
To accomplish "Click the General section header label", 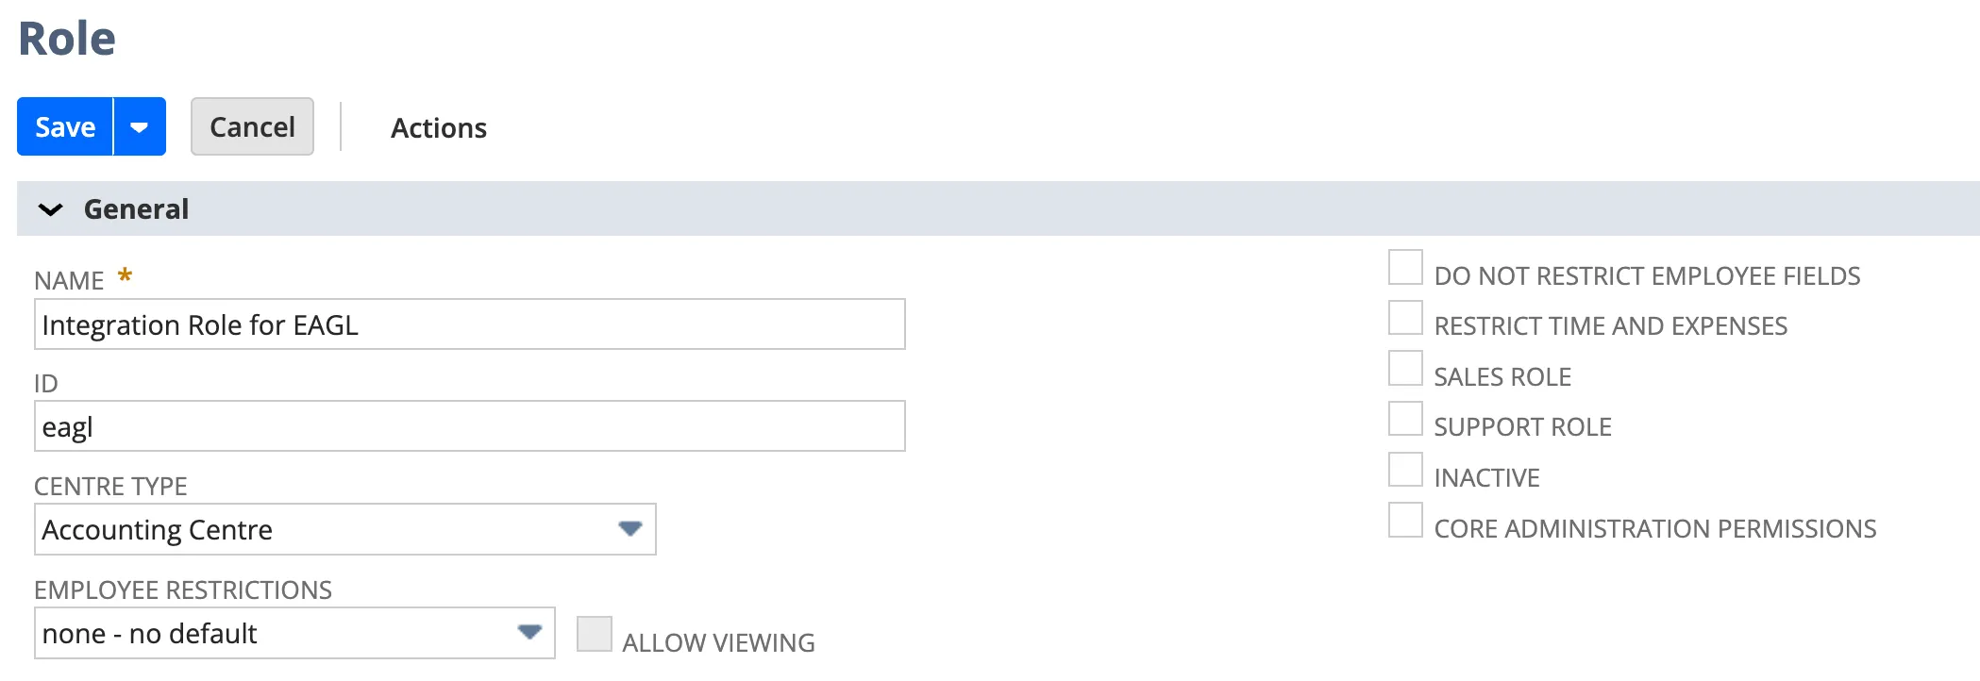I will click(136, 209).
